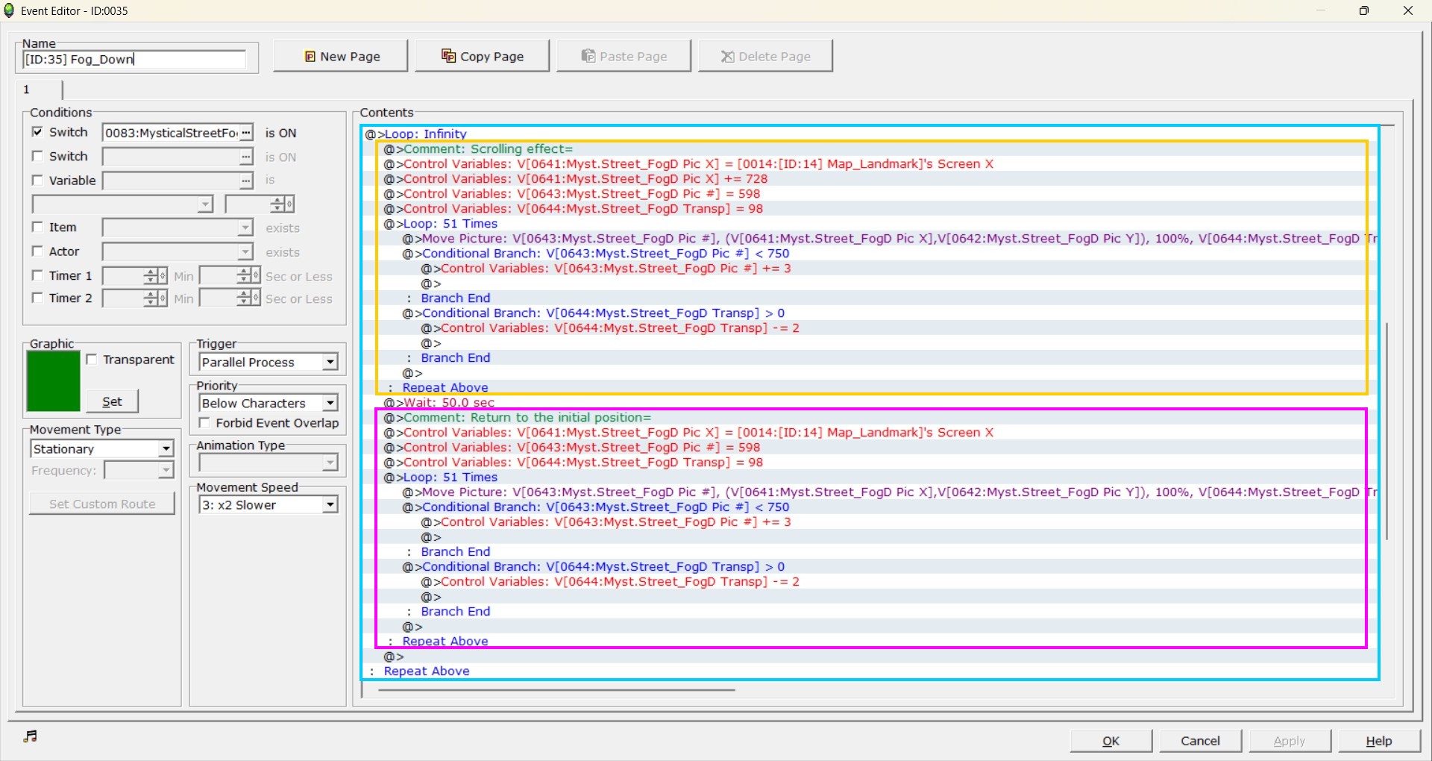Click the Event Editor app icon in title bar
This screenshot has height=761, width=1432.
(x=9, y=10)
